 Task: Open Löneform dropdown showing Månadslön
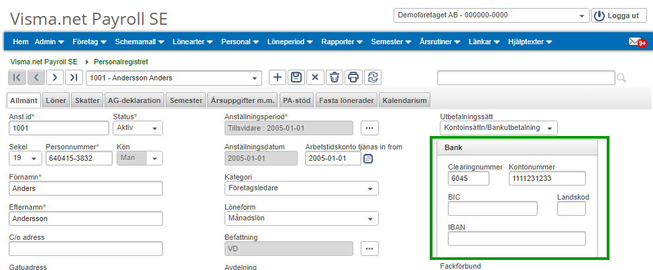302,218
